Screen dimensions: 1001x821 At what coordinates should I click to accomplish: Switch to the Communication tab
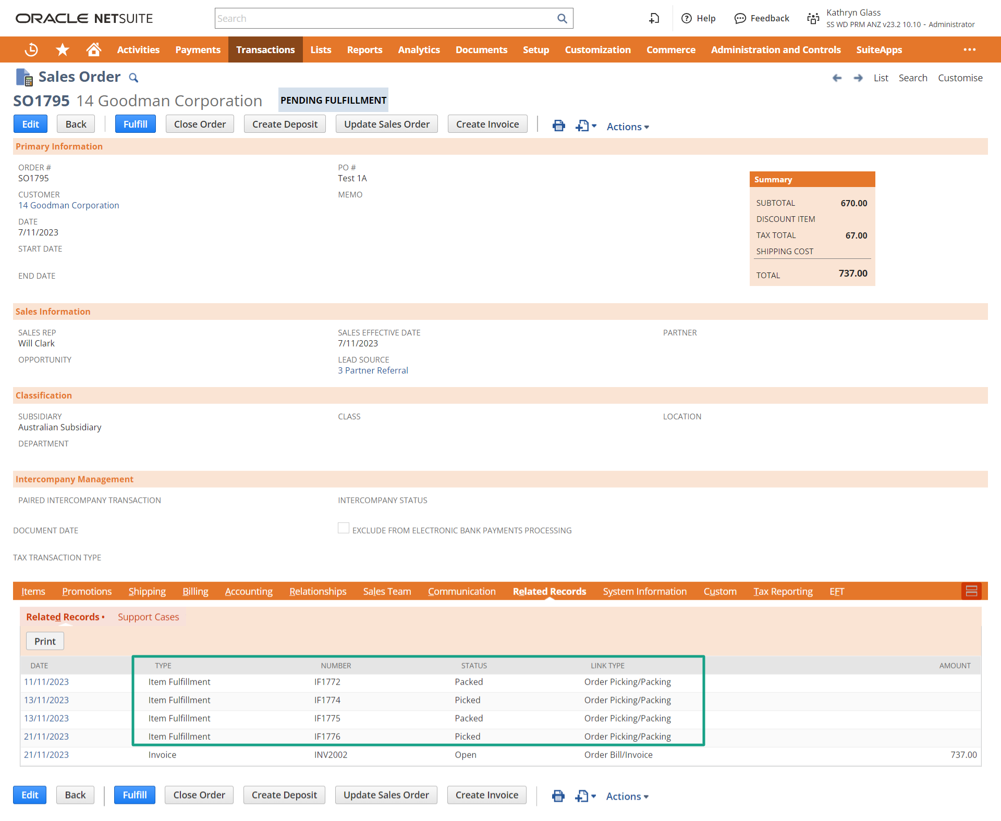click(x=462, y=591)
